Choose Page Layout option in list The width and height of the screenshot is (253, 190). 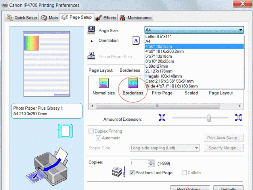(x=220, y=93)
